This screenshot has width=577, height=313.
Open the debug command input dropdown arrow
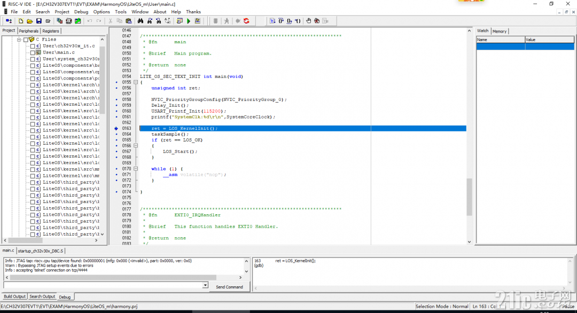(x=205, y=285)
